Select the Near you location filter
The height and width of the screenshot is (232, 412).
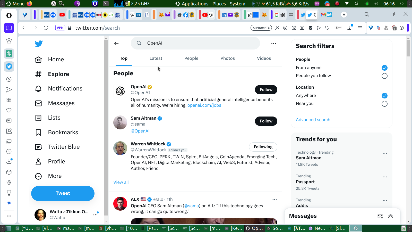click(x=384, y=104)
